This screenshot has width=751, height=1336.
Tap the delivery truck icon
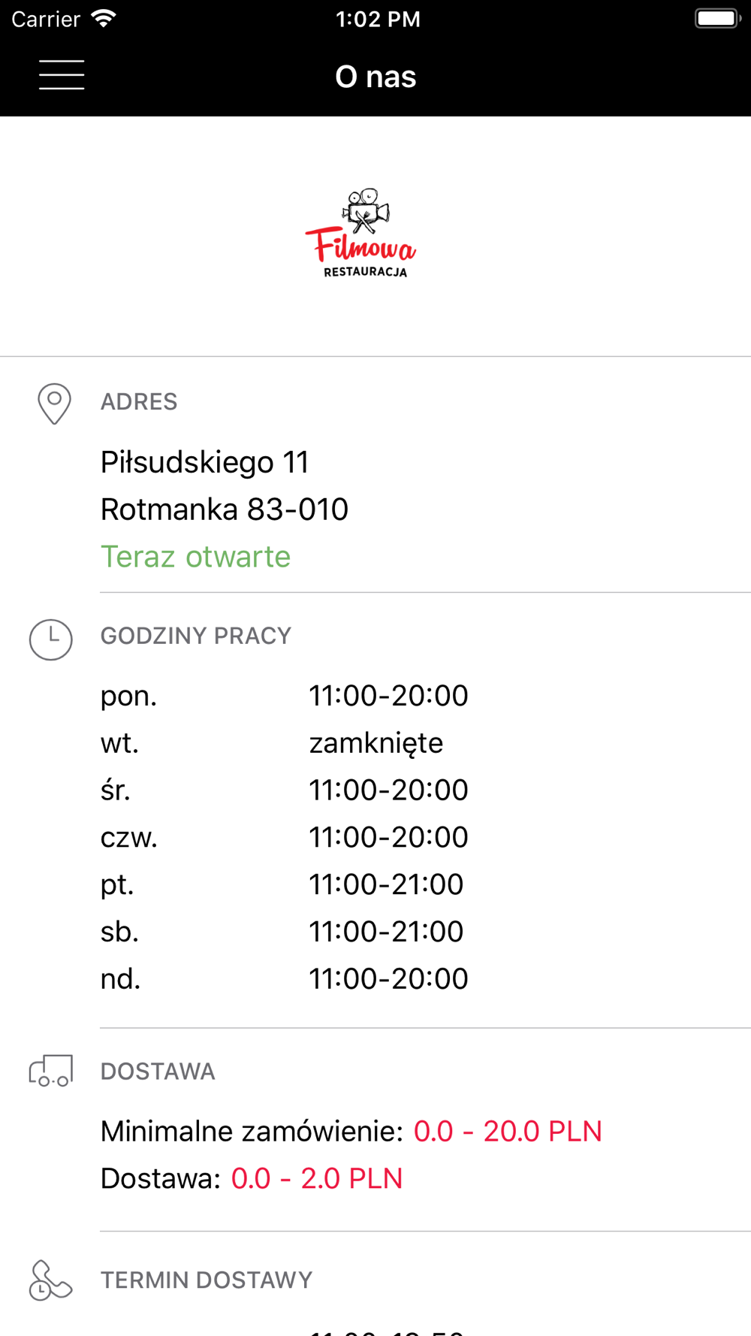(x=51, y=1070)
